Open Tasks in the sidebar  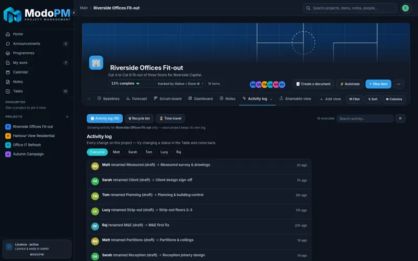pos(37,91)
